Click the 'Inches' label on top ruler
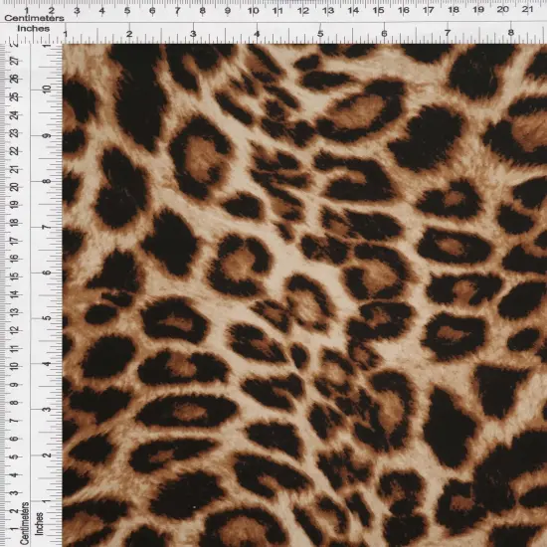Image resolution: width=547 pixels, height=547 pixels. point(34,29)
